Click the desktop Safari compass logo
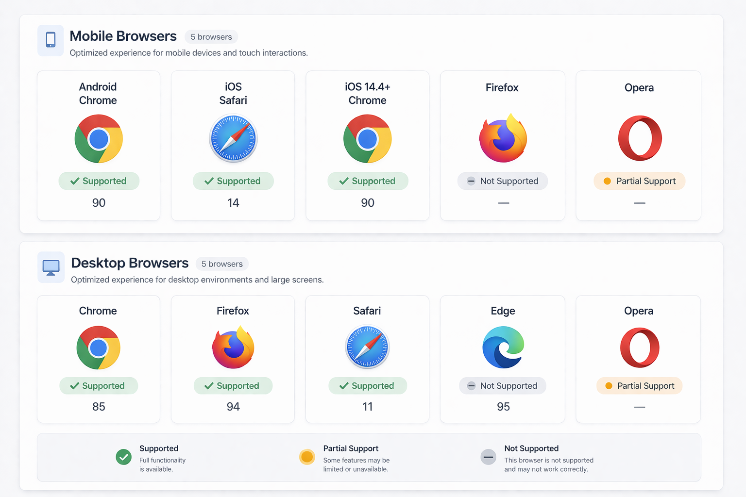Viewport: 746px width, 497px height. [368, 347]
